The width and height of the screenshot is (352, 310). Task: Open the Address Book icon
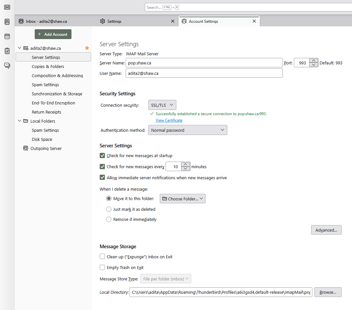tap(7, 22)
